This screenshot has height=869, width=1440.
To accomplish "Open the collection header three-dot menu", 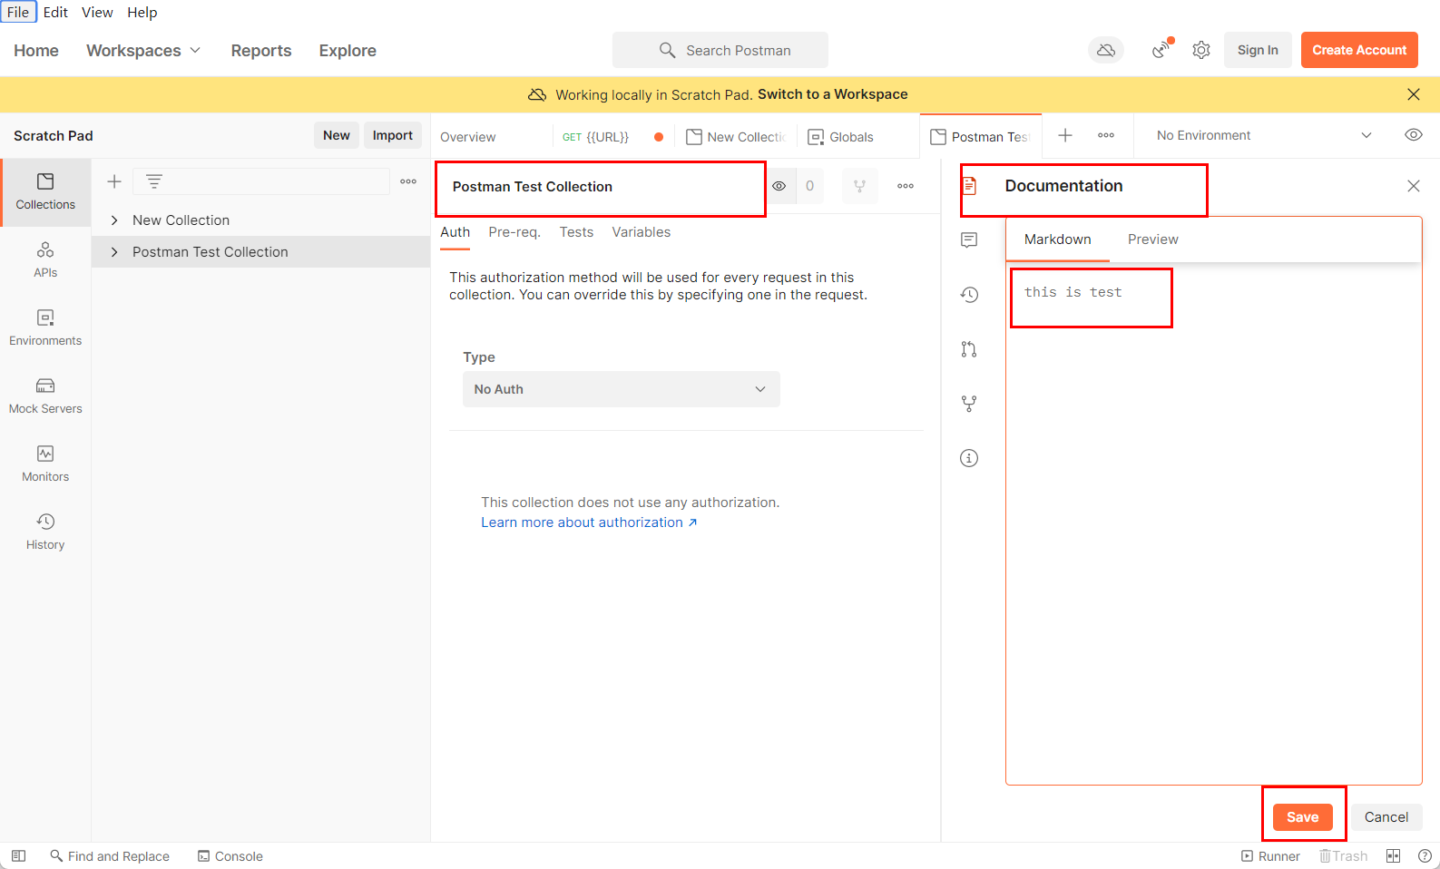I will [906, 186].
